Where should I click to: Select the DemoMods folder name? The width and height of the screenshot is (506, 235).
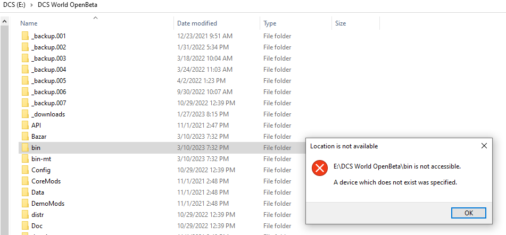(x=48, y=204)
